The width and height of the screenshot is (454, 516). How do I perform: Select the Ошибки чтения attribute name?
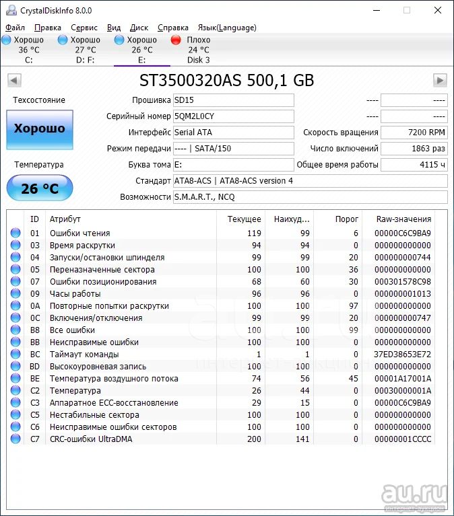point(79,233)
